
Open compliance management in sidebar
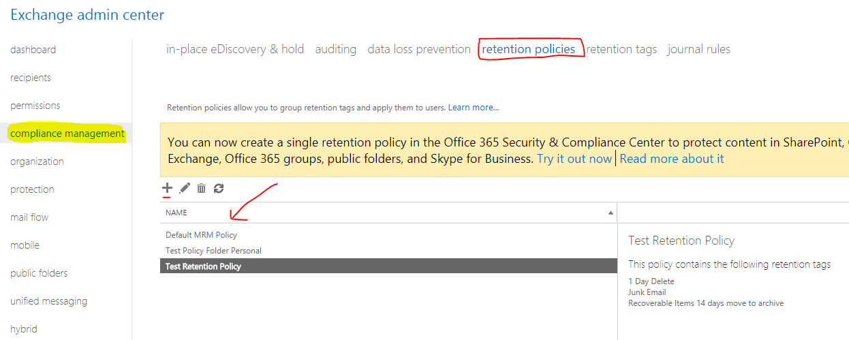pos(67,134)
